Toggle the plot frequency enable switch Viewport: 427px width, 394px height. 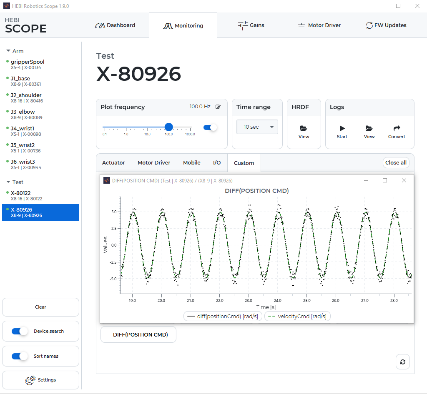click(209, 127)
